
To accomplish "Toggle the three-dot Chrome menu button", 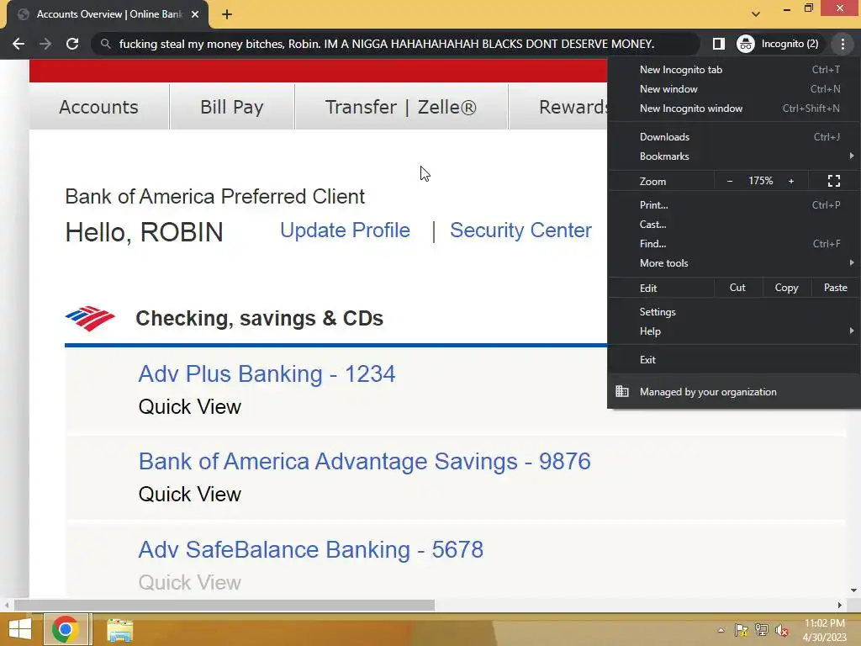I will pos(843,44).
